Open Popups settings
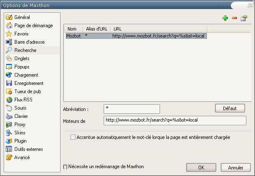 [22, 67]
